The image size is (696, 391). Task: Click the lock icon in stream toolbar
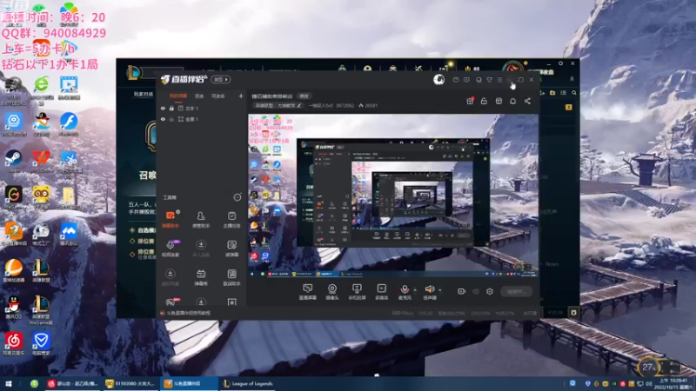[484, 101]
